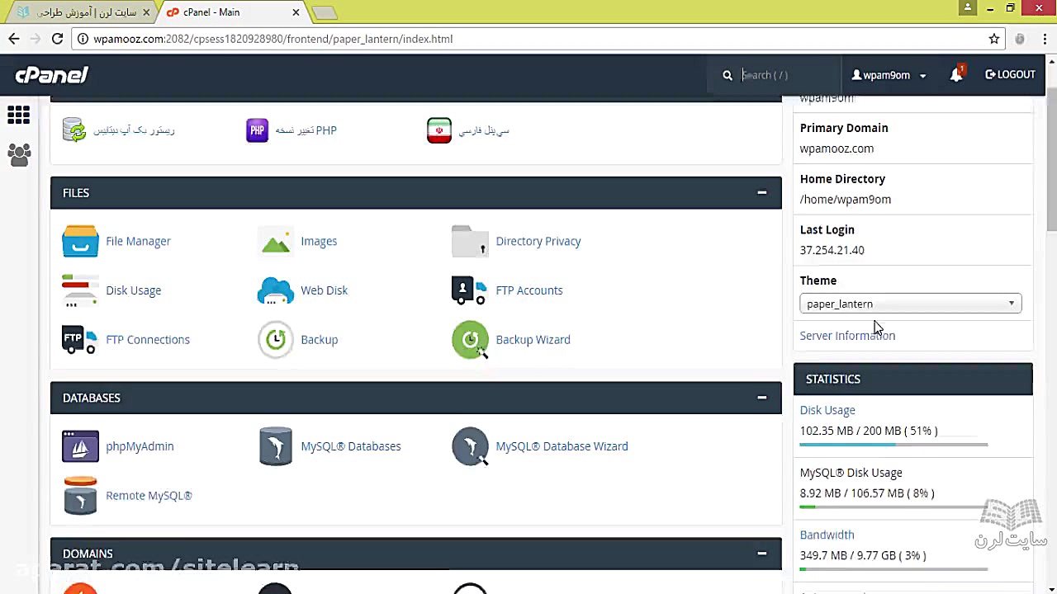Open the Bandwidth statistics link
The image size is (1057, 594).
click(x=827, y=535)
